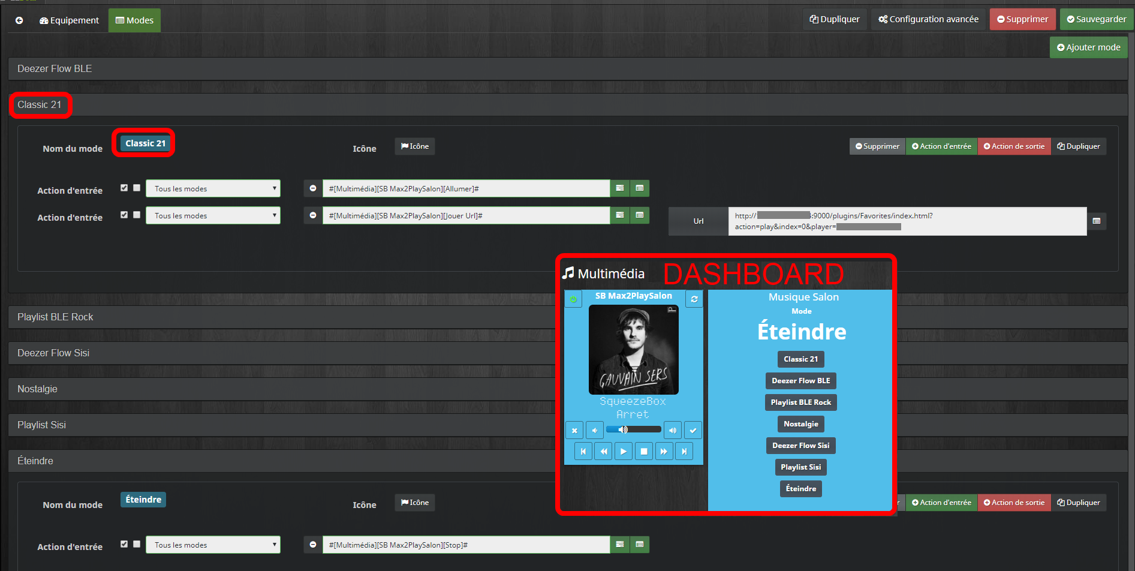Raise the volume with the loud speaker icon
1135x571 pixels.
(673, 430)
